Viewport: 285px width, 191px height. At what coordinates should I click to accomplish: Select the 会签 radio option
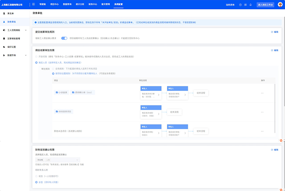click(37, 182)
